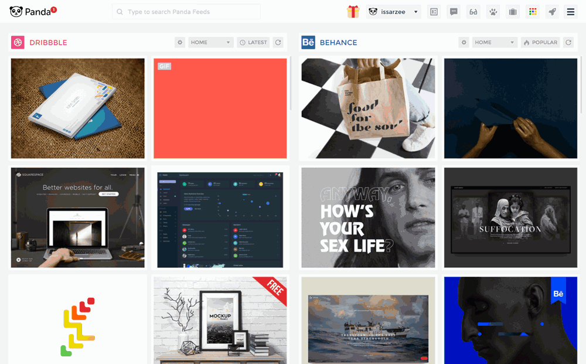Click the reading glasses icon
Image resolution: width=586 pixels, height=364 pixels.
(x=473, y=12)
